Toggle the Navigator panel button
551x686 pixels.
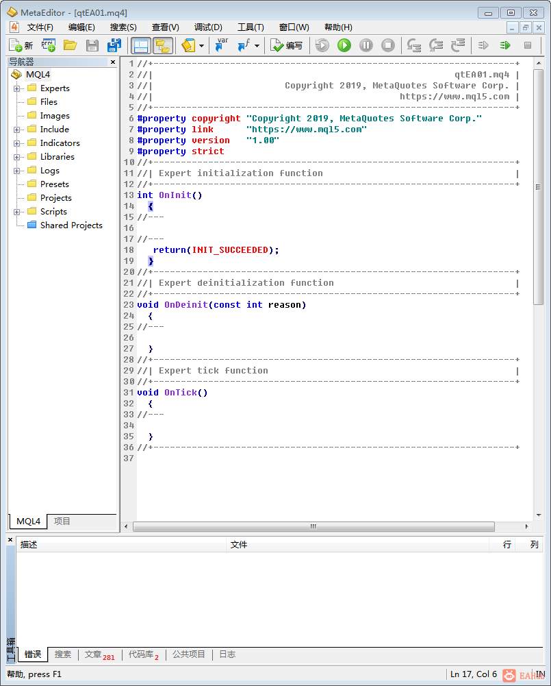pos(163,45)
